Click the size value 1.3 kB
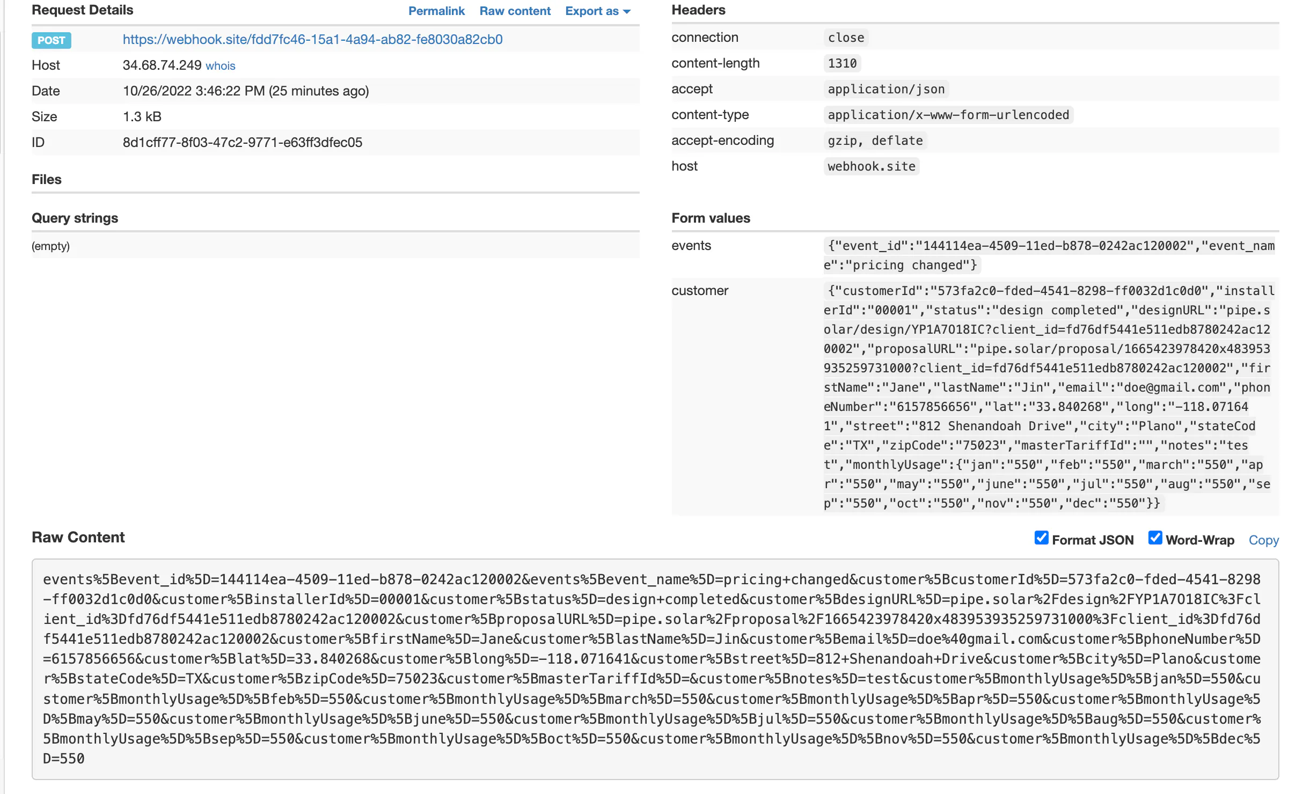This screenshot has height=794, width=1303. pyautogui.click(x=142, y=116)
